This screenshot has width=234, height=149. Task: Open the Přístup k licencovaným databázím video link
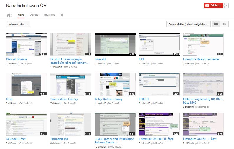(69, 61)
